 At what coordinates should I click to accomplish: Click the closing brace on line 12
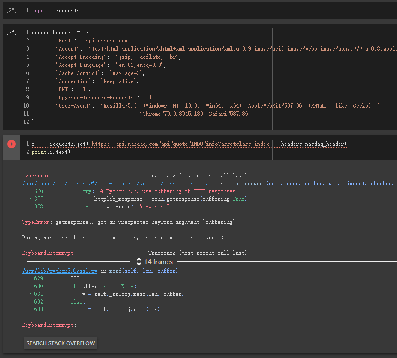pos(33,122)
